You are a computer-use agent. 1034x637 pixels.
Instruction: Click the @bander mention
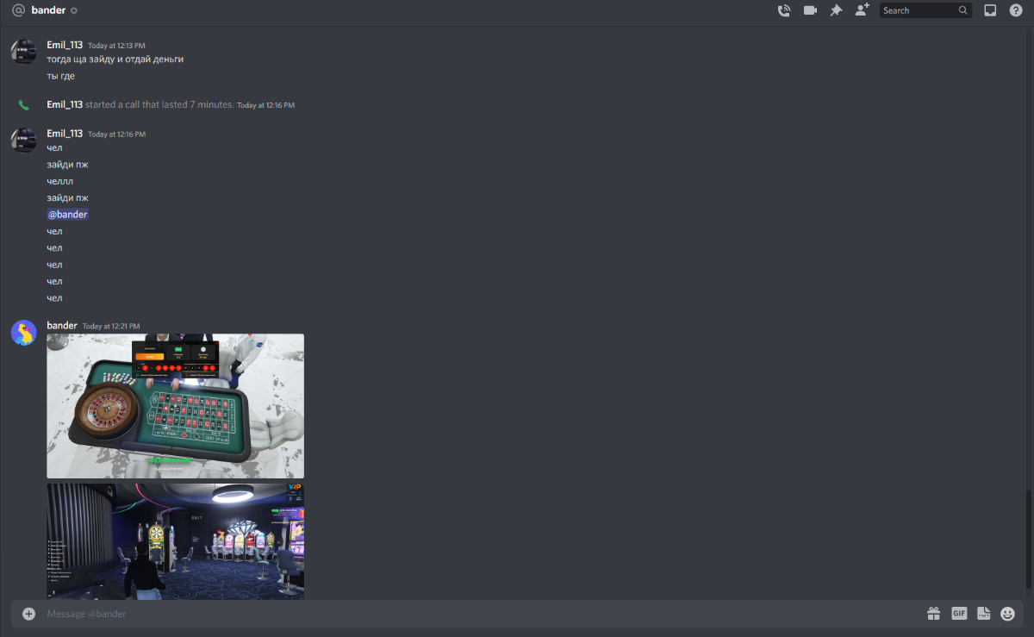coord(68,215)
